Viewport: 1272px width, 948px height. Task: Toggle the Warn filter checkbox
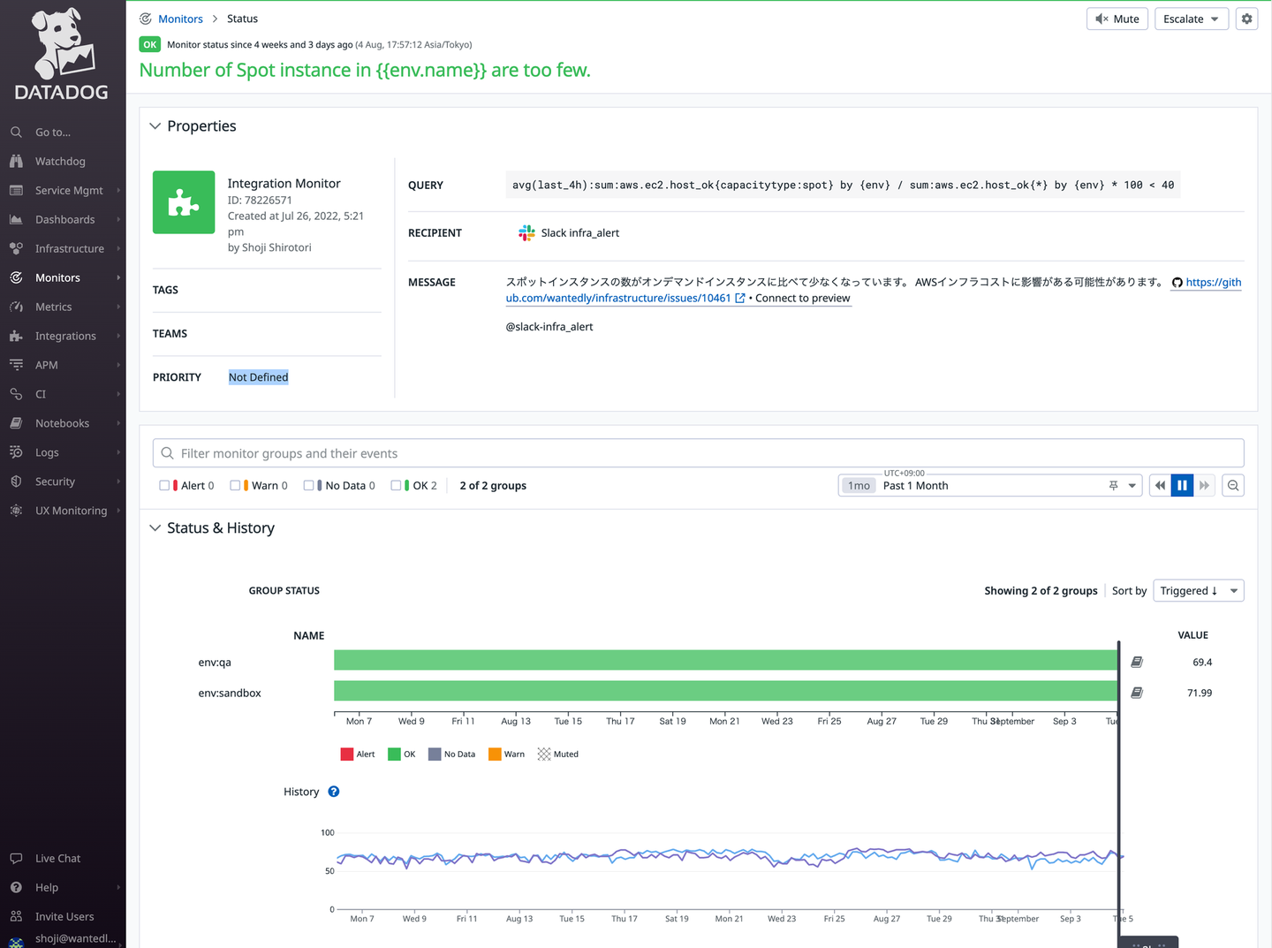click(235, 485)
